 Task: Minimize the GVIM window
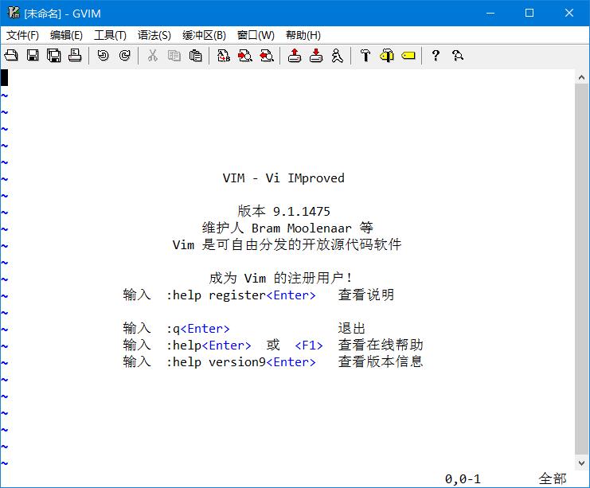[x=490, y=14]
